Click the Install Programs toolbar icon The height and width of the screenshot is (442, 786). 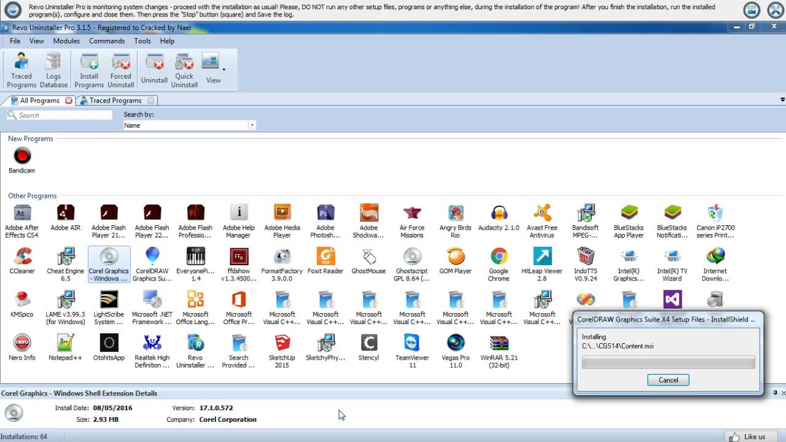click(89, 70)
